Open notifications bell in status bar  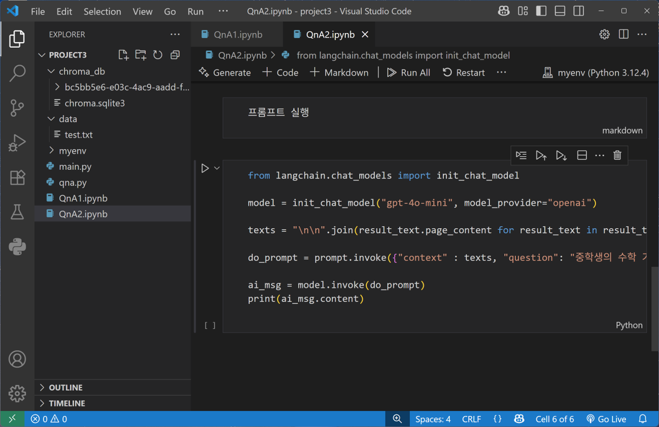pyautogui.click(x=643, y=419)
